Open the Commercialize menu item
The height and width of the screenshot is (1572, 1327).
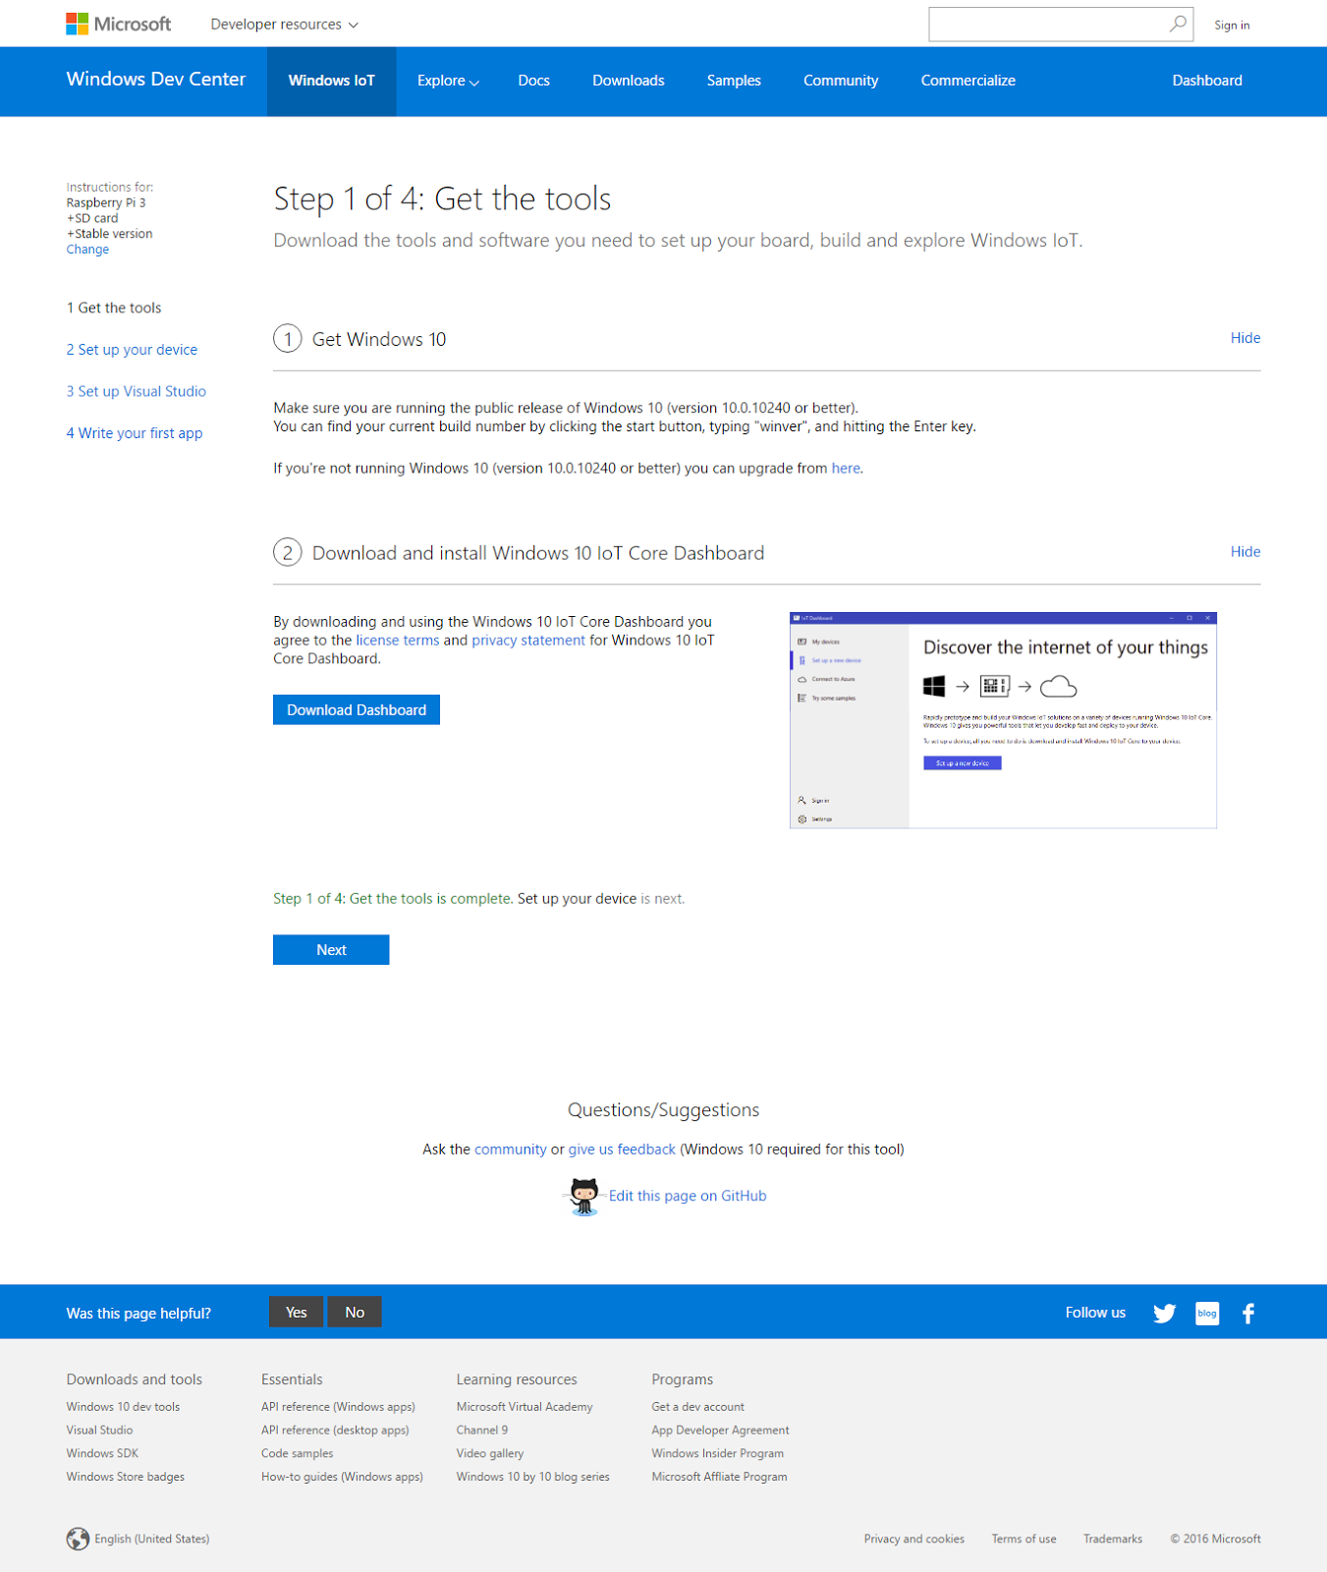click(968, 81)
